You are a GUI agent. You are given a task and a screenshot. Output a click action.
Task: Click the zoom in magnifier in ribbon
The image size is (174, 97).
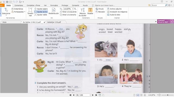click(75, 9)
